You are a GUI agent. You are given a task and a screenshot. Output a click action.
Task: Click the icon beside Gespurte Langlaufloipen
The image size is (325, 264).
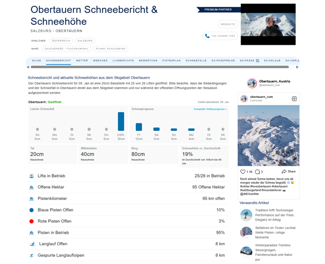tap(31, 256)
